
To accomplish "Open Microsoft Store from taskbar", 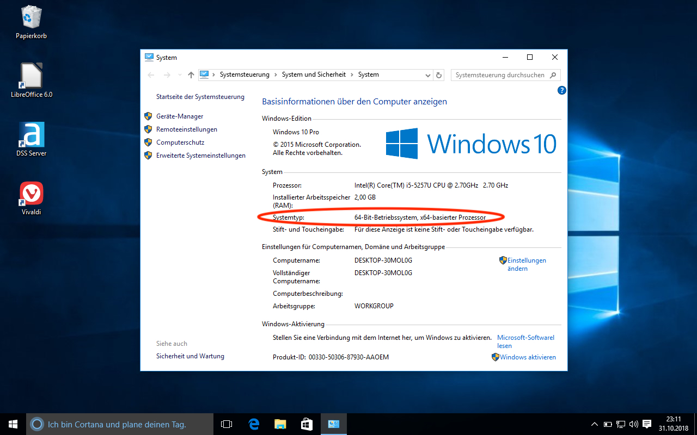I will click(307, 424).
